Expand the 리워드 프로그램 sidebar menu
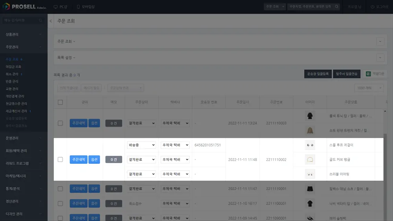Image resolution: width=393 pixels, height=221 pixels. click(x=24, y=163)
